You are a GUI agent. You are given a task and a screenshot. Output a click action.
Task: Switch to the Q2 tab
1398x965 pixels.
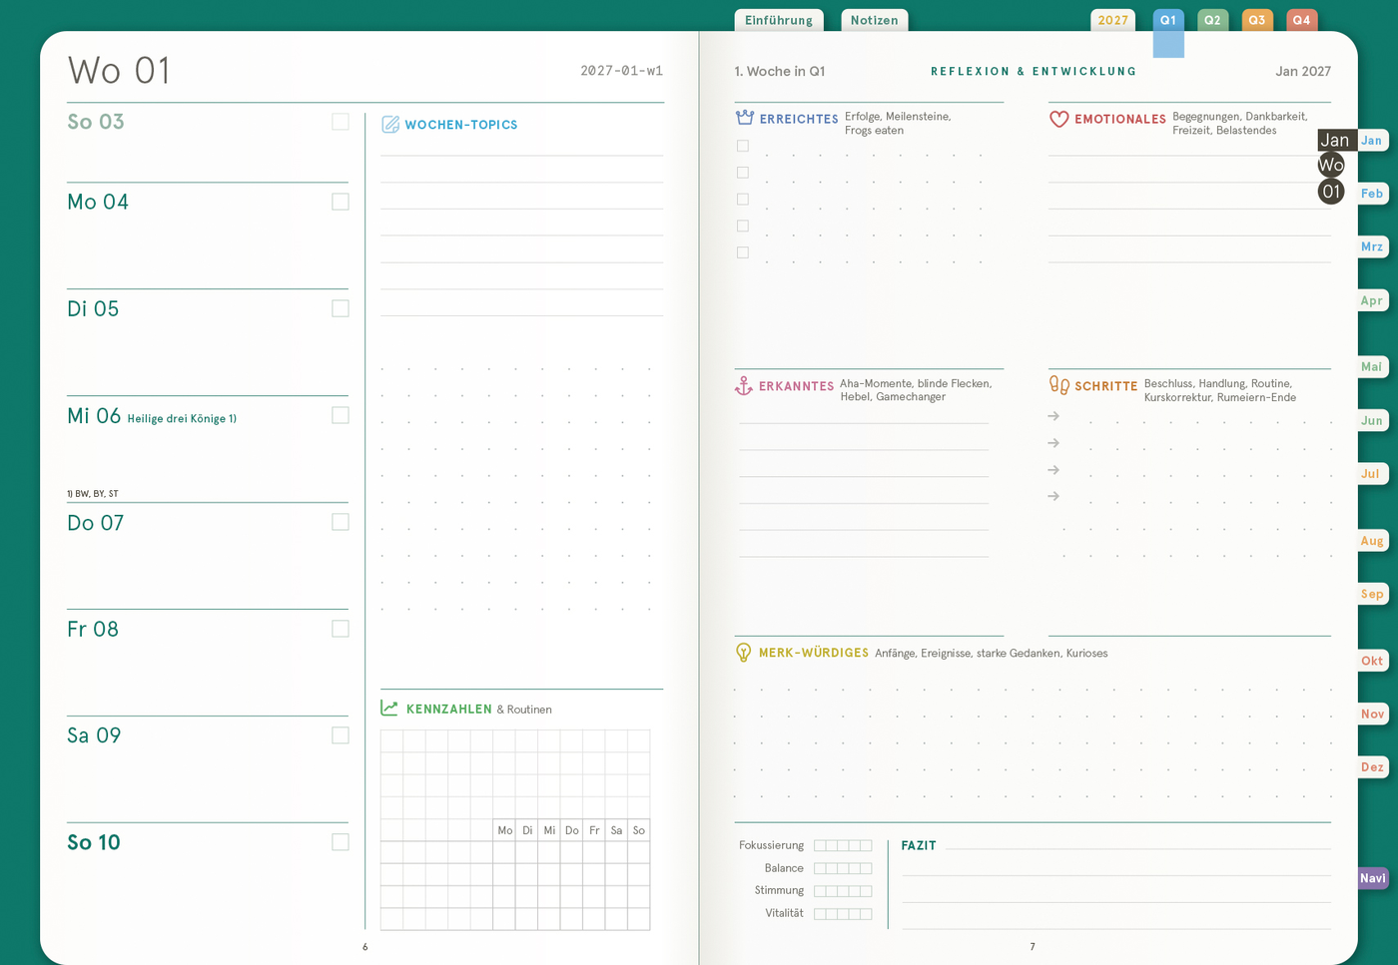pyautogui.click(x=1212, y=20)
